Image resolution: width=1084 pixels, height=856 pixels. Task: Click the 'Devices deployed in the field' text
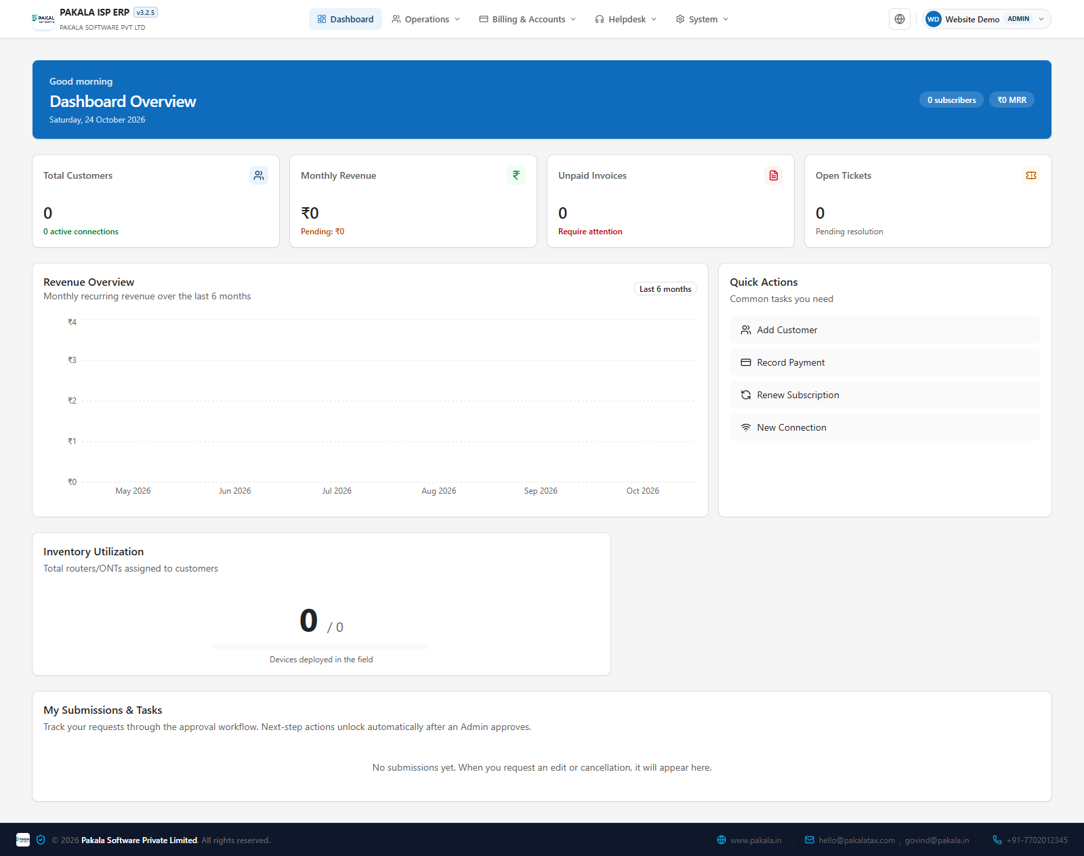pyautogui.click(x=321, y=660)
